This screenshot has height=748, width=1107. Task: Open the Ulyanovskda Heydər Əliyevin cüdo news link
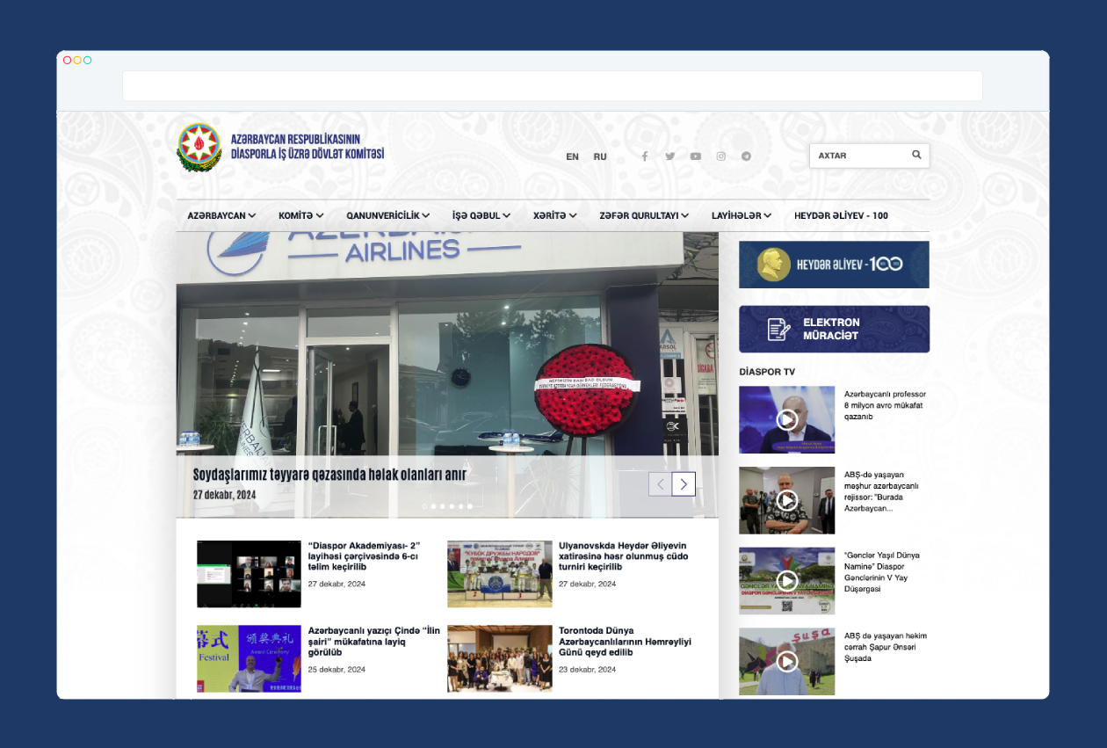624,556
